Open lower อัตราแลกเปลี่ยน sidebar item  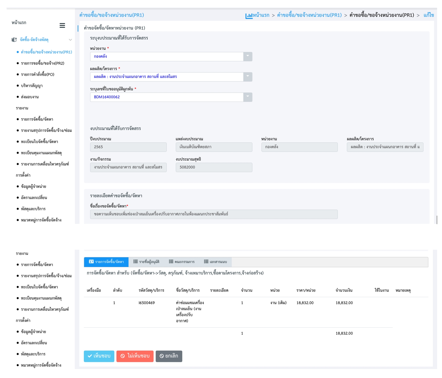pos(34,343)
